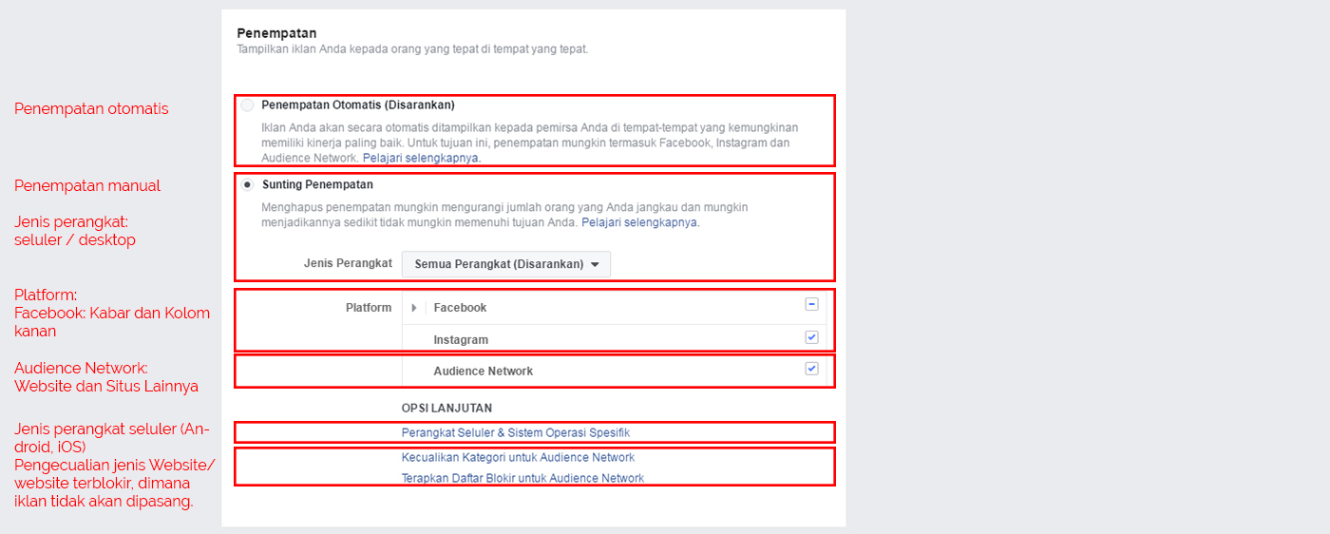Open Pelajari selengkapnya link under Penempatan Otomatis
Image resolution: width=1330 pixels, height=534 pixels.
coord(422,158)
